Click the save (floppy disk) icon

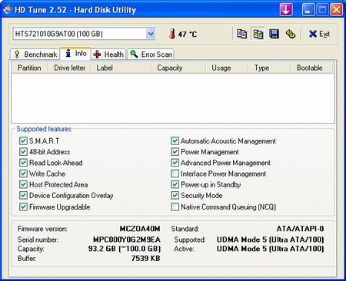click(274, 34)
